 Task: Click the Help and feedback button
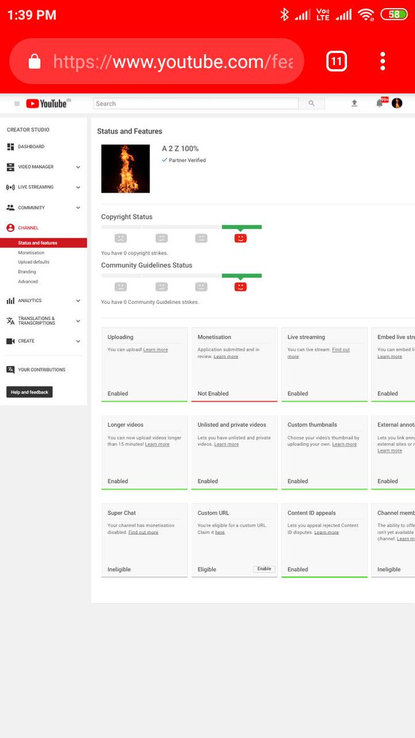tap(30, 392)
